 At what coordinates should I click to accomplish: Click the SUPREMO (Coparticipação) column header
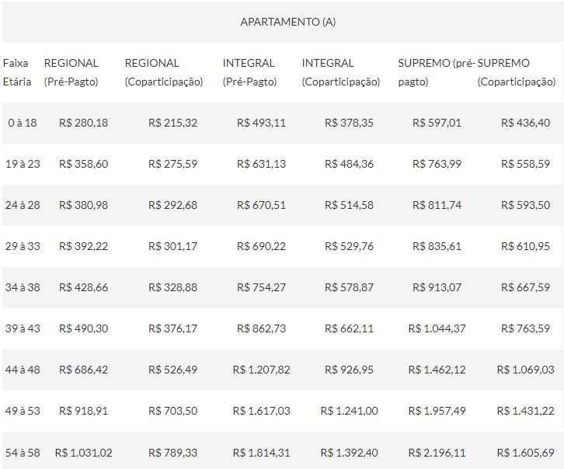point(517,72)
